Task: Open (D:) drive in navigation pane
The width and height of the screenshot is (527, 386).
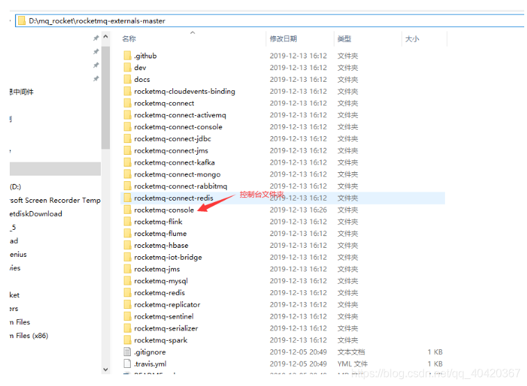Action: 15,187
